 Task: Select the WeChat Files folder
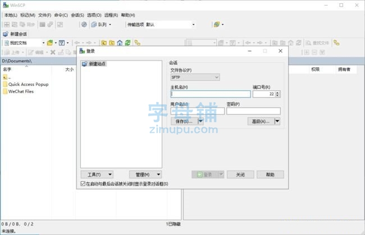coord(21,91)
